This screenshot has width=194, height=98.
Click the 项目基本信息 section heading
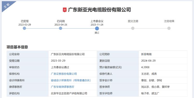tap(17, 47)
